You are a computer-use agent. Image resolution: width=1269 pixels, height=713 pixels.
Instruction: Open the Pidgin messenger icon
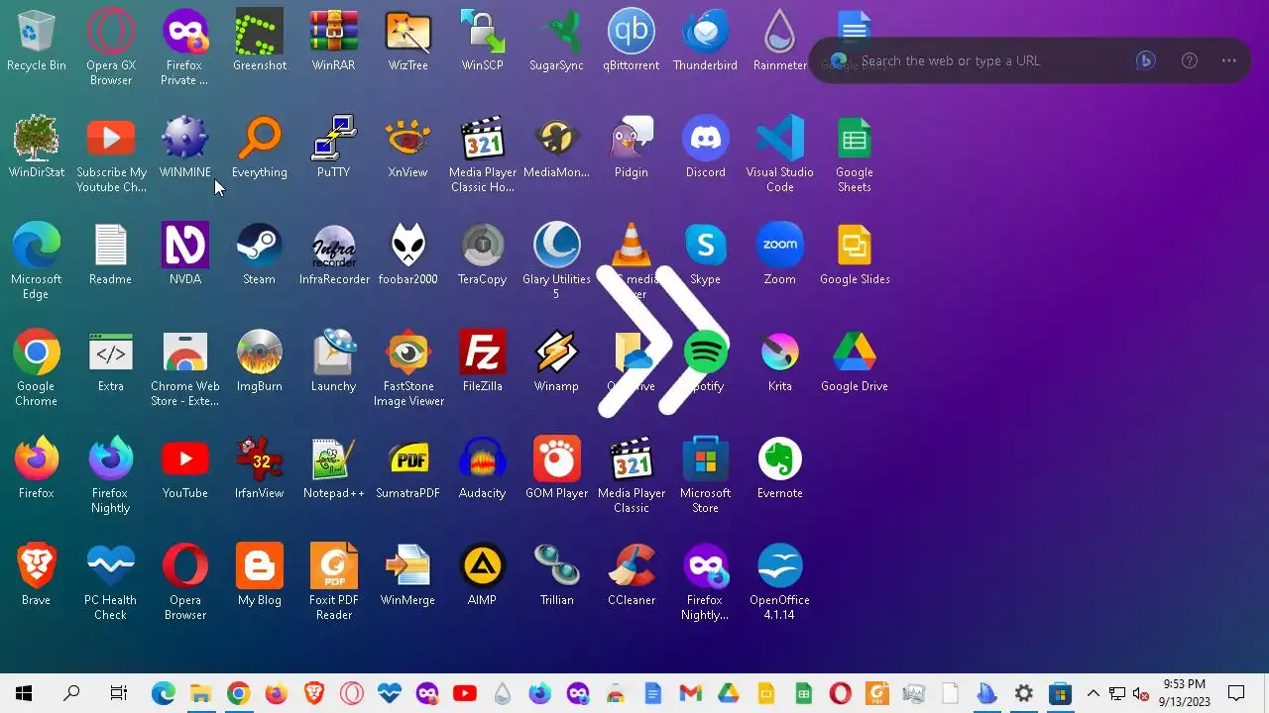pos(632,149)
